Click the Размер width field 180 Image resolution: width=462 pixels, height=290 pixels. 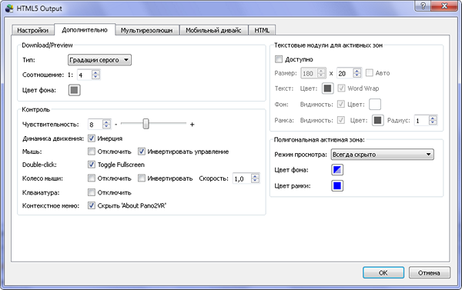(309, 73)
